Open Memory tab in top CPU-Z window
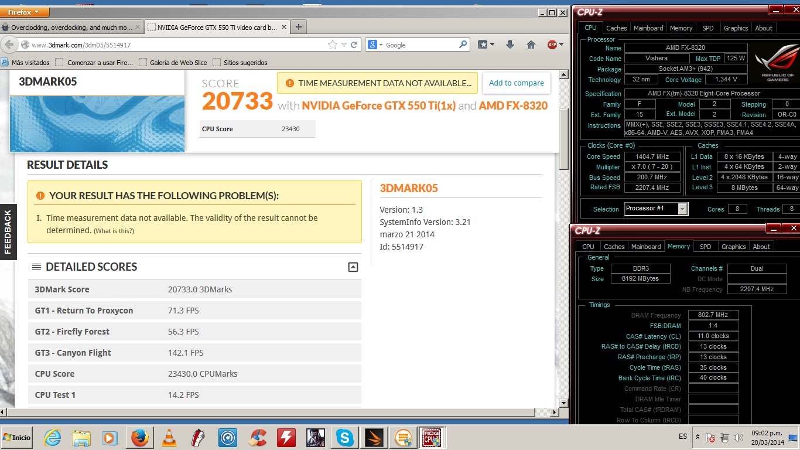Screen dimensions: 800x450 (681, 28)
